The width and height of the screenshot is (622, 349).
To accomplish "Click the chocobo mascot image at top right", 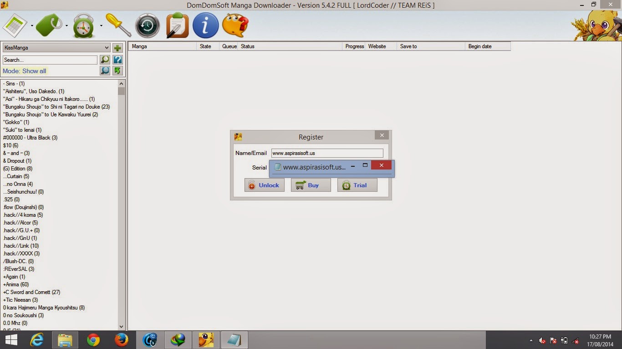I will point(597,26).
